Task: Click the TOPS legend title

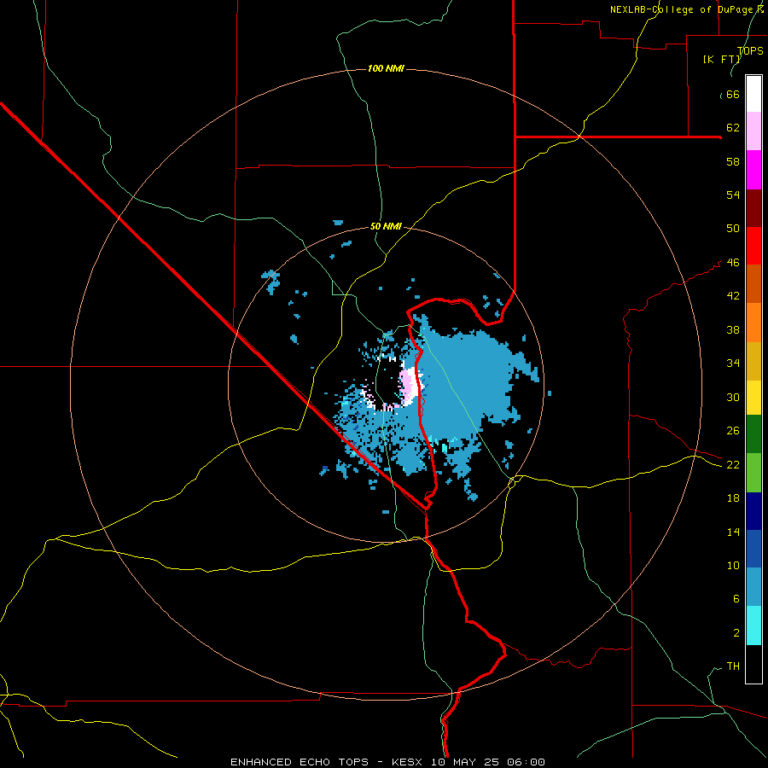Action: click(750, 51)
